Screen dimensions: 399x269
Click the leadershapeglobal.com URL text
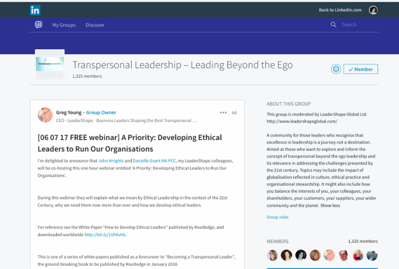[x=302, y=121]
